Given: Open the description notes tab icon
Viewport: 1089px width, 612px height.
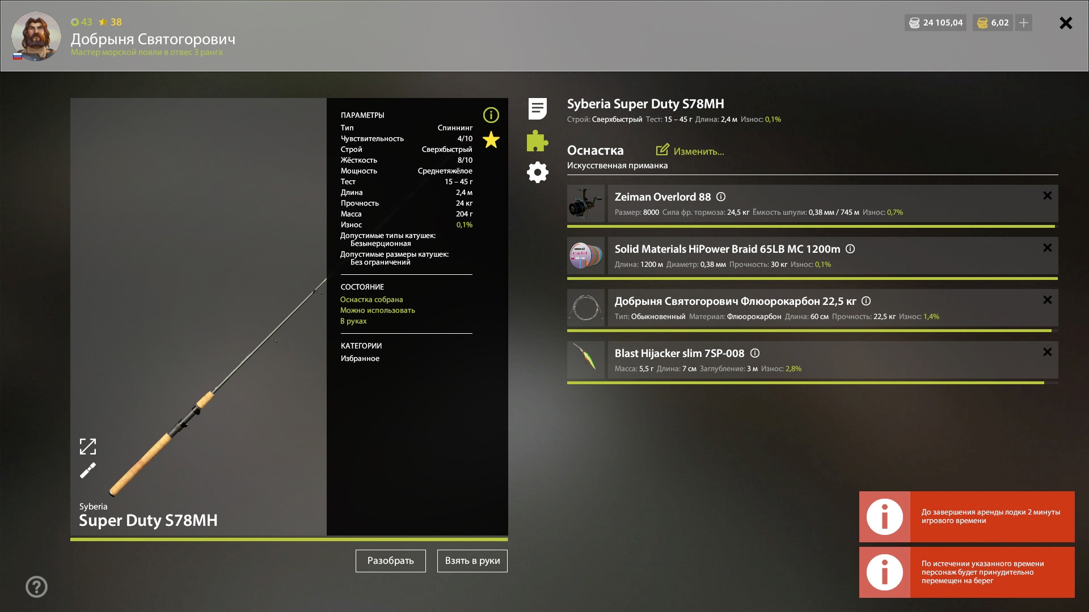Looking at the screenshot, I should point(537,109).
